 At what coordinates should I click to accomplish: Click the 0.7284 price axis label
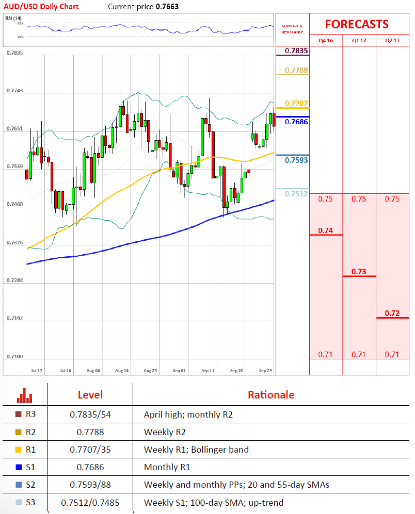pos(15,280)
